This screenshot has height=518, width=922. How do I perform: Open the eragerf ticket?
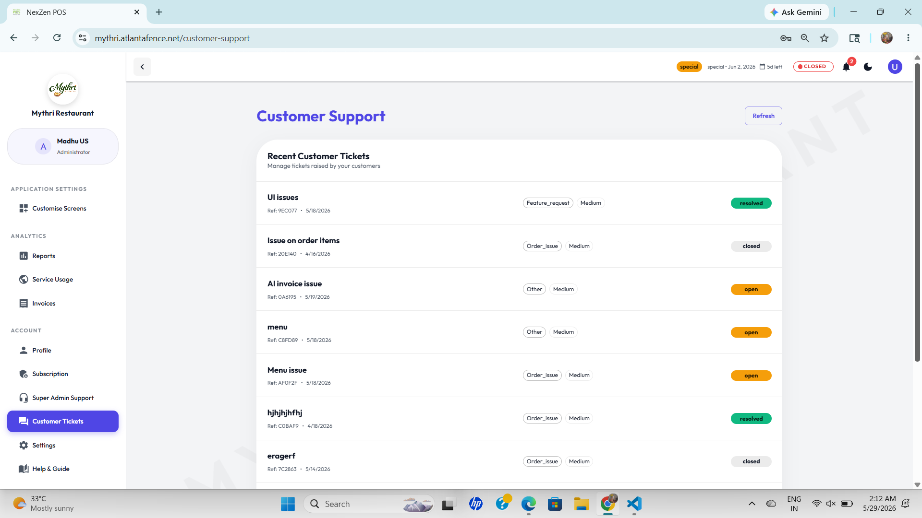point(519,462)
